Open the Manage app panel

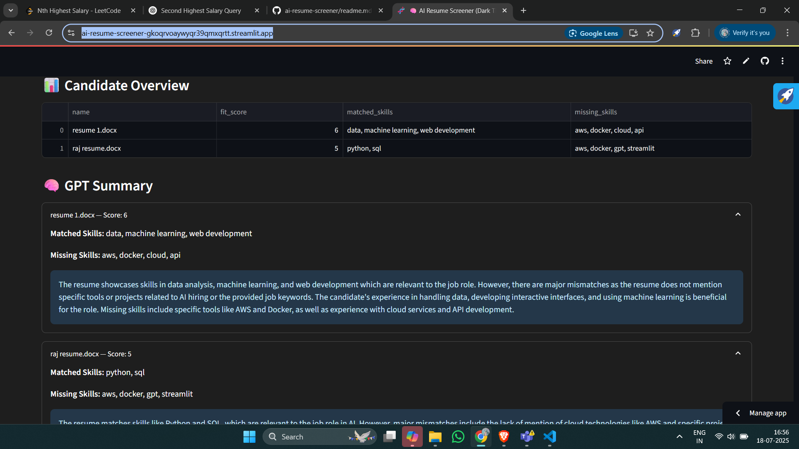(762, 413)
